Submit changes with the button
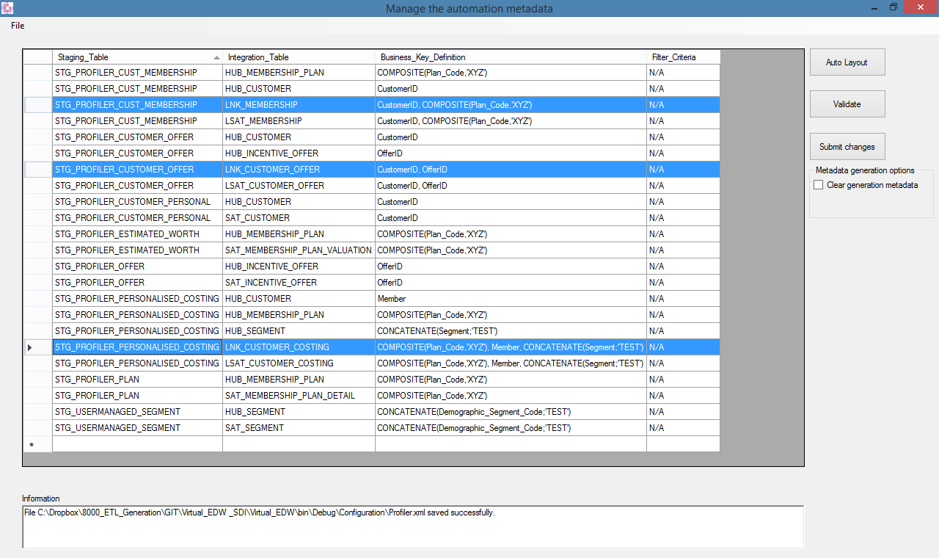This screenshot has height=558, width=939. (847, 147)
